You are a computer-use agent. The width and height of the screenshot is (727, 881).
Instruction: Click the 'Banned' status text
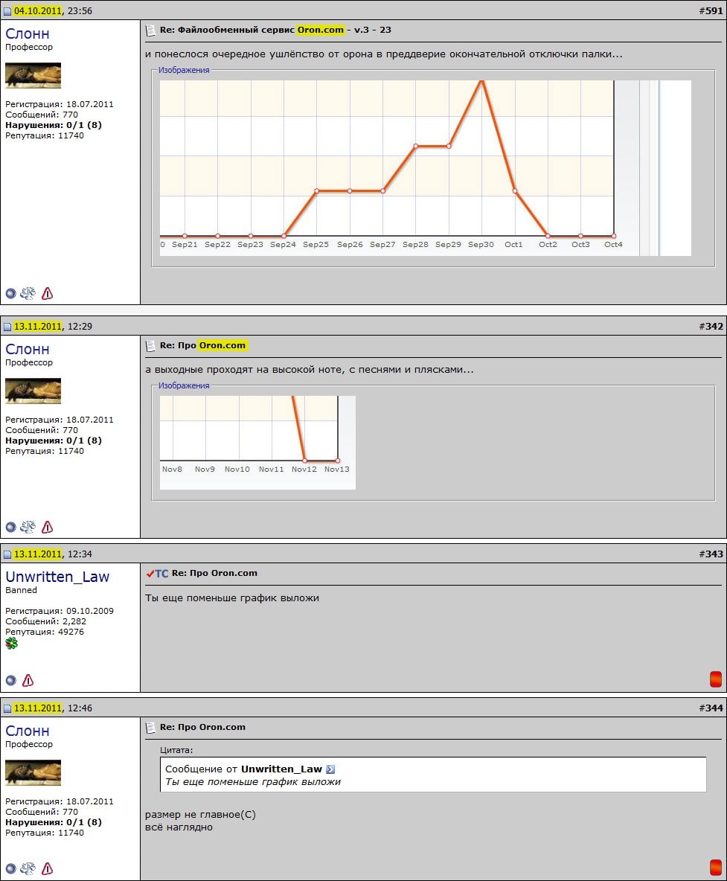pyautogui.click(x=22, y=590)
